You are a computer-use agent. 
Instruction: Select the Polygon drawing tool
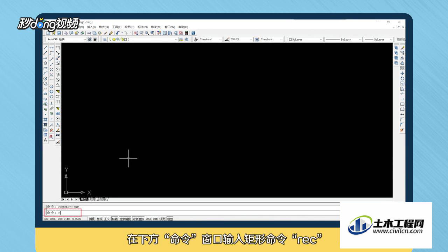45,63
